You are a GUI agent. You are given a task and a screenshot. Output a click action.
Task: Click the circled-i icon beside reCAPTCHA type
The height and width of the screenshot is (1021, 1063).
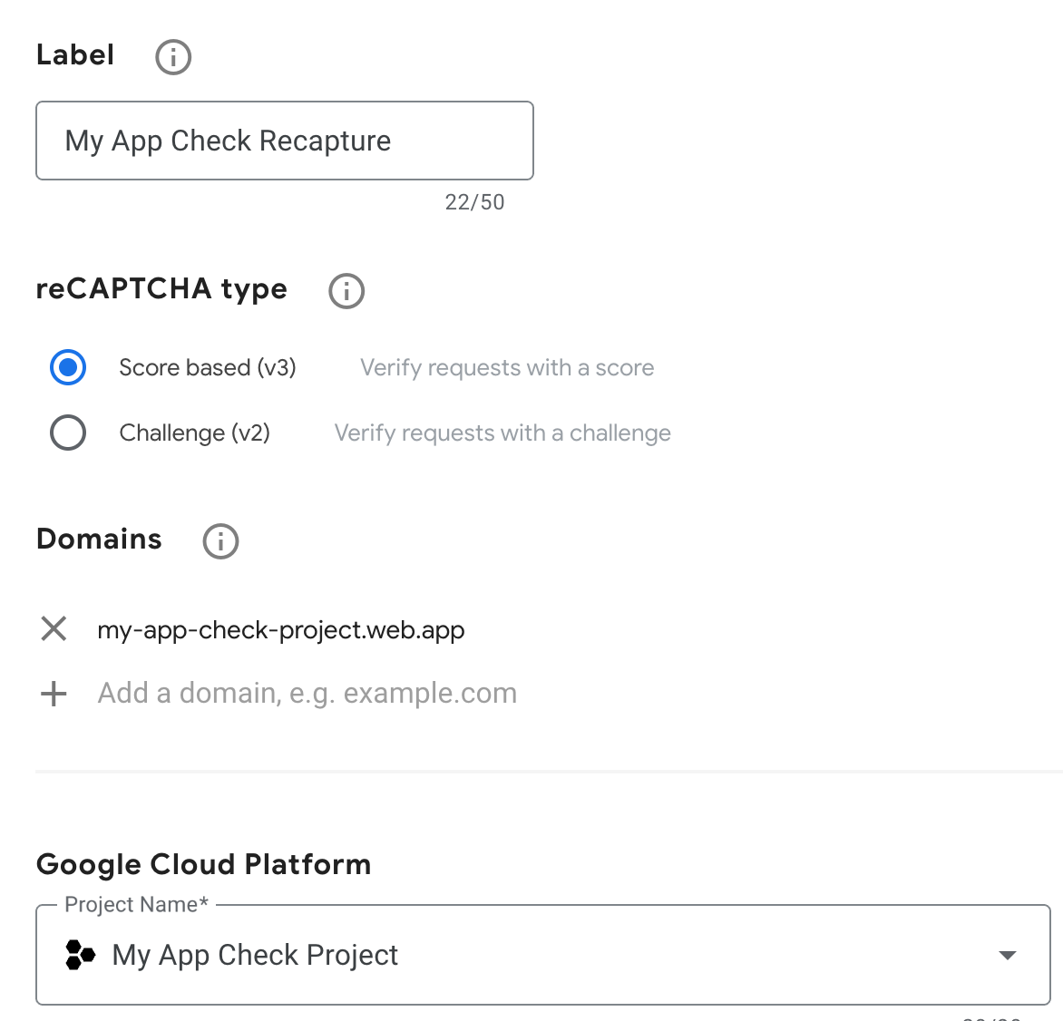pyautogui.click(x=346, y=290)
